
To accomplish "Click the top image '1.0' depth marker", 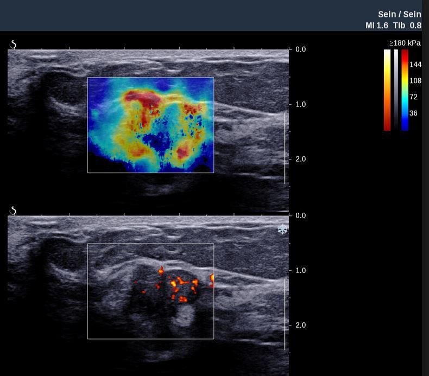I will tap(300, 104).
